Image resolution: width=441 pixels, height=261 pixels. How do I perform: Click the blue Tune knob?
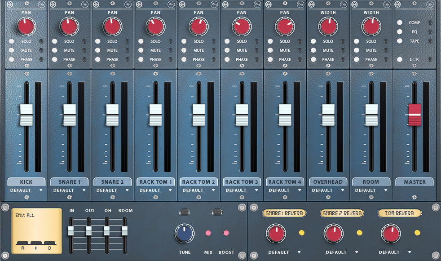click(x=184, y=234)
